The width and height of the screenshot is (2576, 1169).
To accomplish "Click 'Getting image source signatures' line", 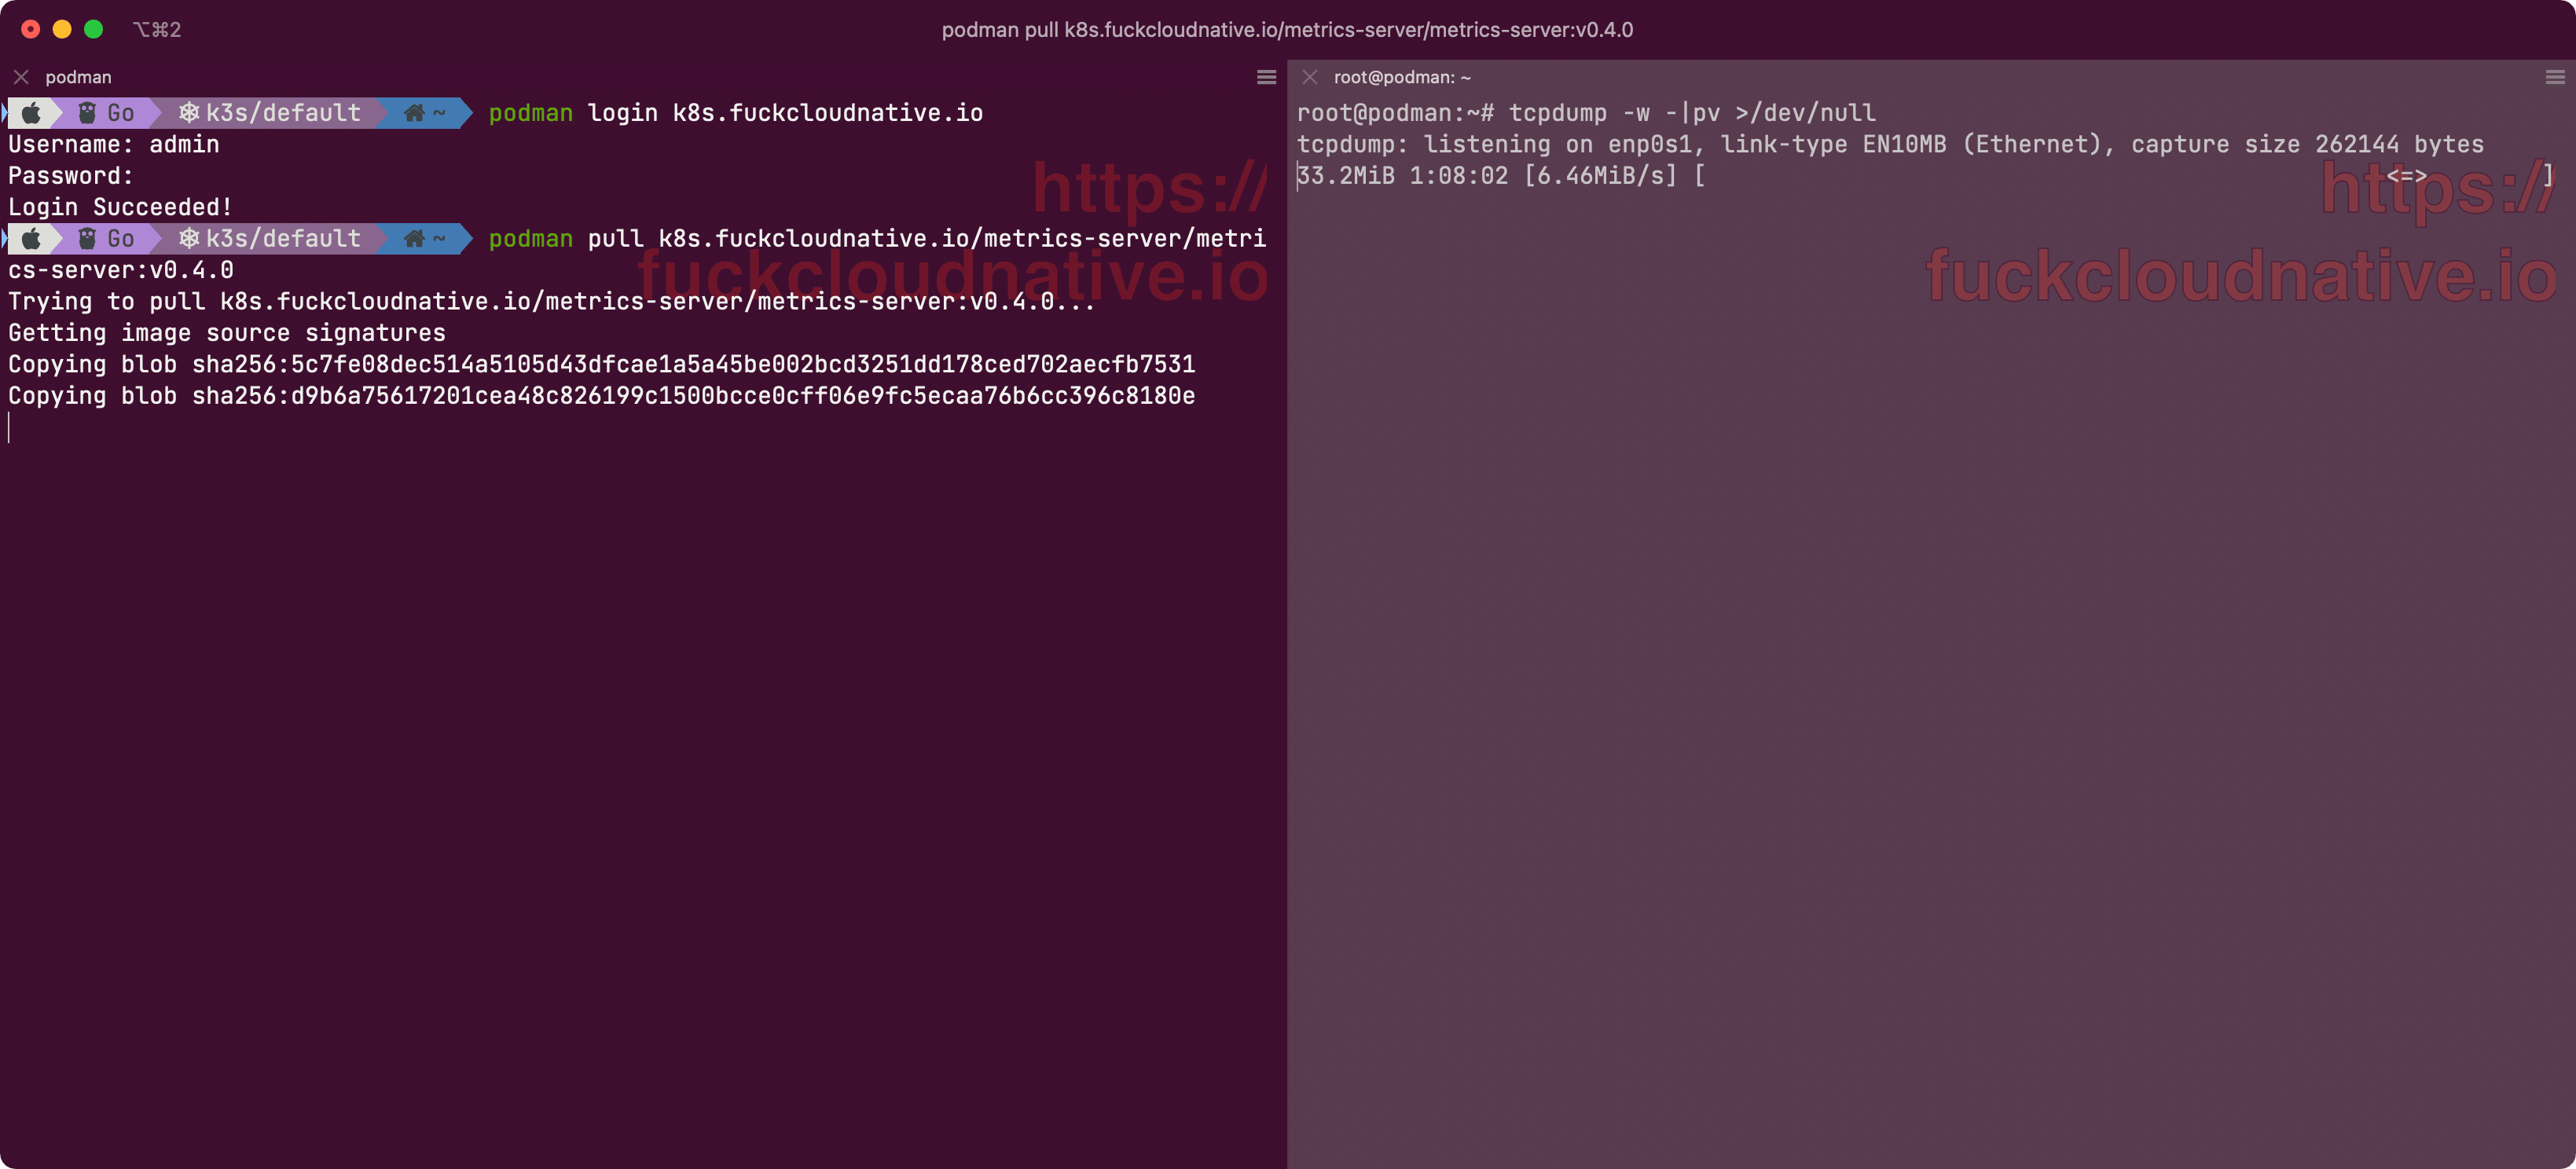I will click(227, 333).
